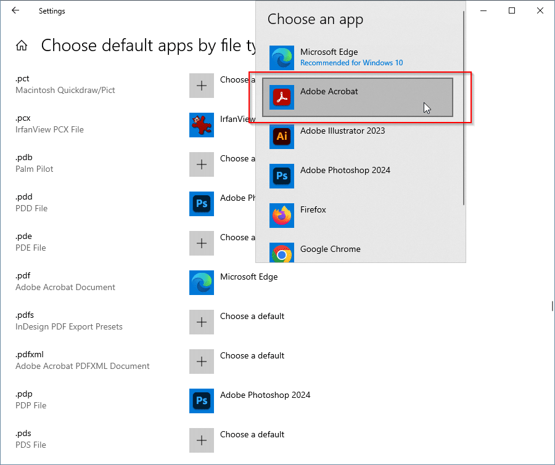Click the PDP File description

click(31, 406)
